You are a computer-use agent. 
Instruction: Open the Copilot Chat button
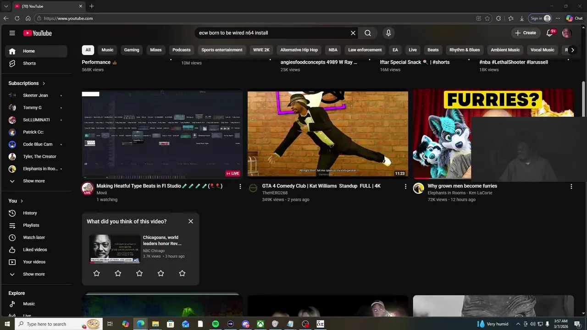574,18
